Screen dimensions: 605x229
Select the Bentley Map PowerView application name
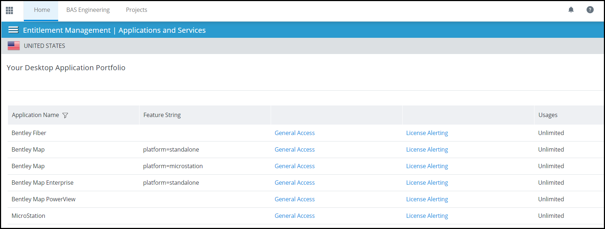point(43,199)
